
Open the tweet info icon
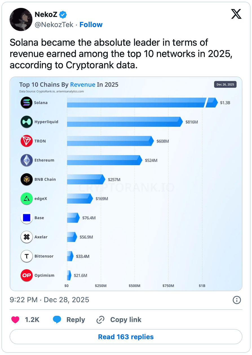tap(237, 300)
